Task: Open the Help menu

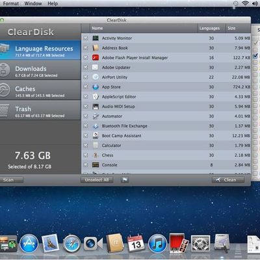Action: (x=53, y=3)
